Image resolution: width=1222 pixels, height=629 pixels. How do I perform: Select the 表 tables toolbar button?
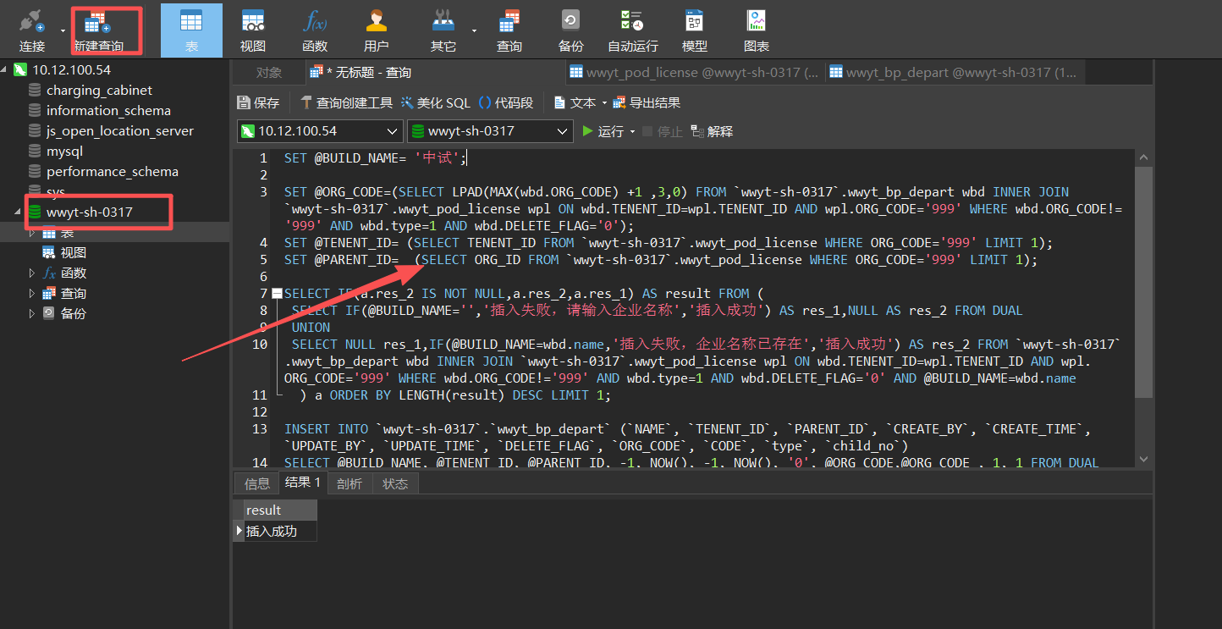point(191,30)
